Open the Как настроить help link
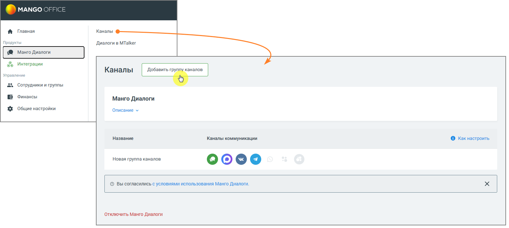This screenshot has width=509, height=228. [474, 138]
